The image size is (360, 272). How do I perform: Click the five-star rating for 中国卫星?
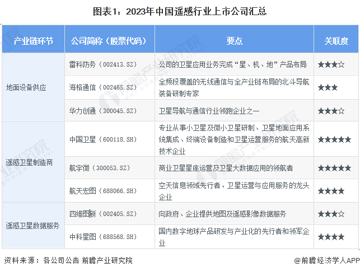click(334, 139)
